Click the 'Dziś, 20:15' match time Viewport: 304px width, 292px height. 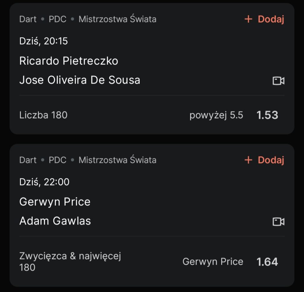click(44, 41)
